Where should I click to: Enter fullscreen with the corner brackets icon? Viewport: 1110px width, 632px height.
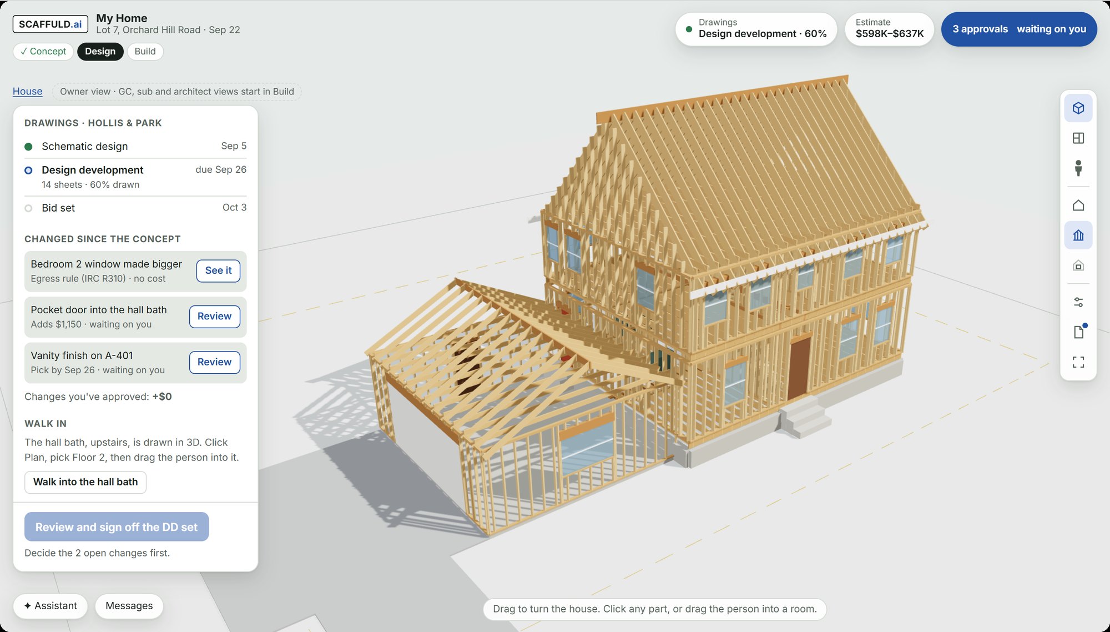(1078, 362)
